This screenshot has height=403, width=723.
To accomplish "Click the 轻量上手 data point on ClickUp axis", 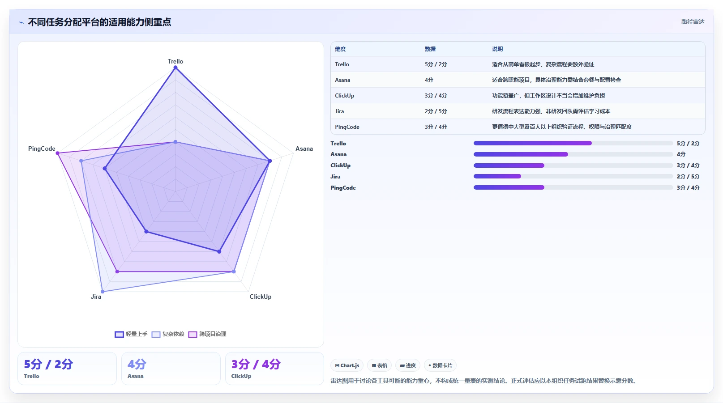I will 219,251.
